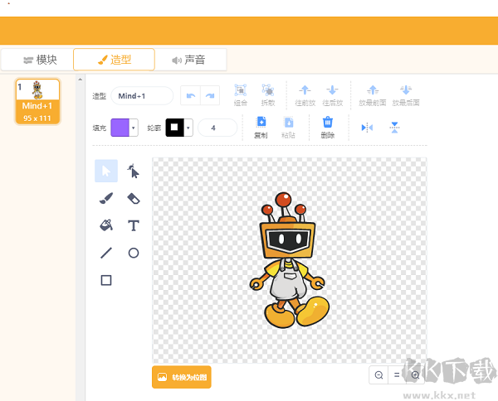Redo the costume edit
Image resolution: width=498 pixels, height=401 pixels.
(210, 95)
